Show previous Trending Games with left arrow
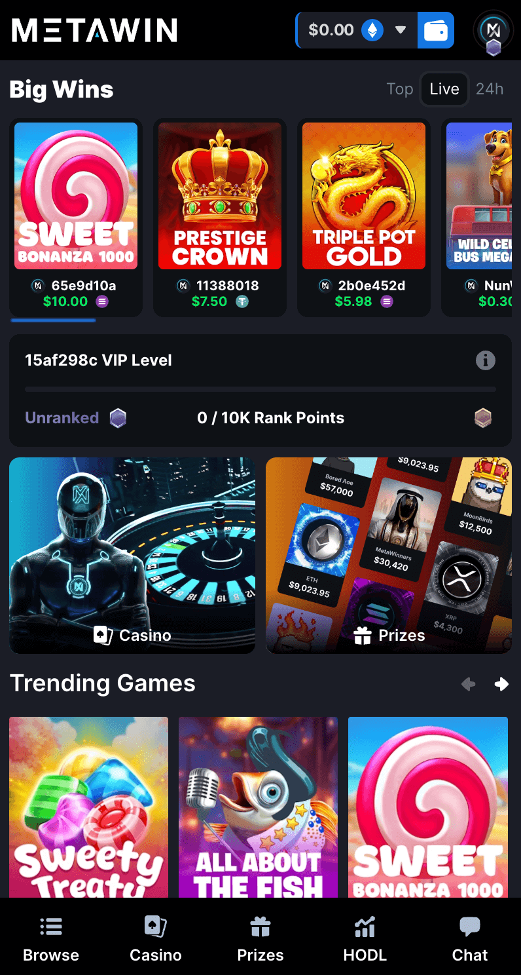521x975 pixels. [468, 684]
